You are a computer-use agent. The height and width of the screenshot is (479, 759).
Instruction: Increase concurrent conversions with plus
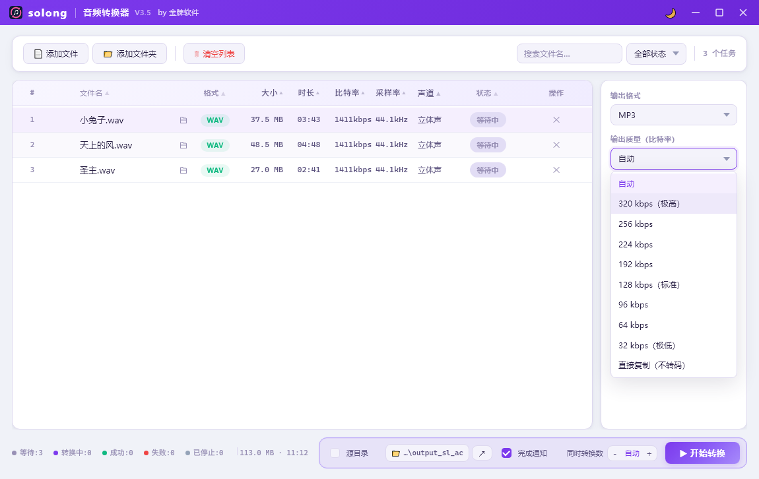click(649, 453)
